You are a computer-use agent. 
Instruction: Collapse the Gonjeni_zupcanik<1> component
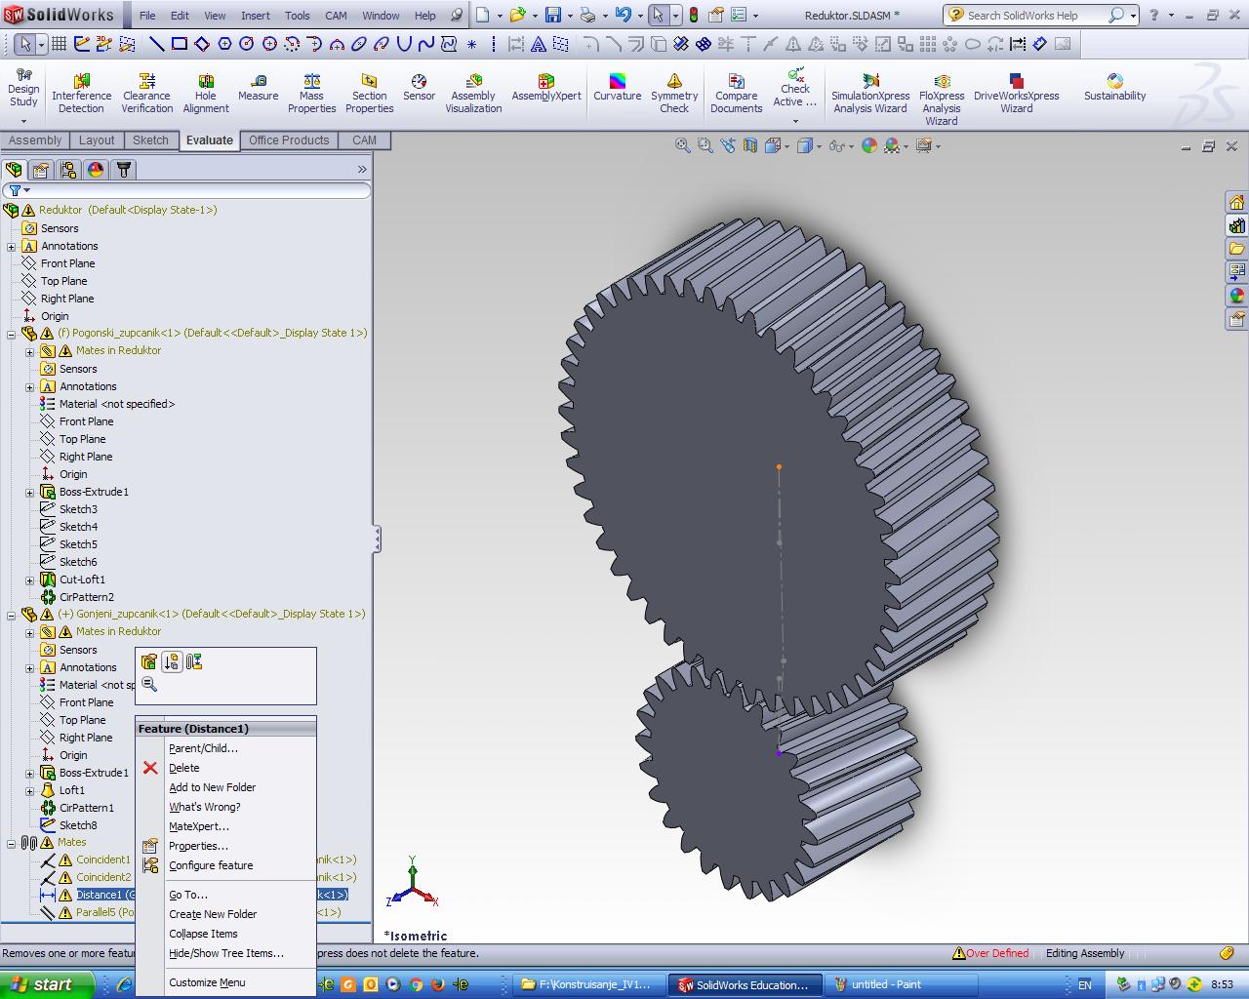click(12, 615)
